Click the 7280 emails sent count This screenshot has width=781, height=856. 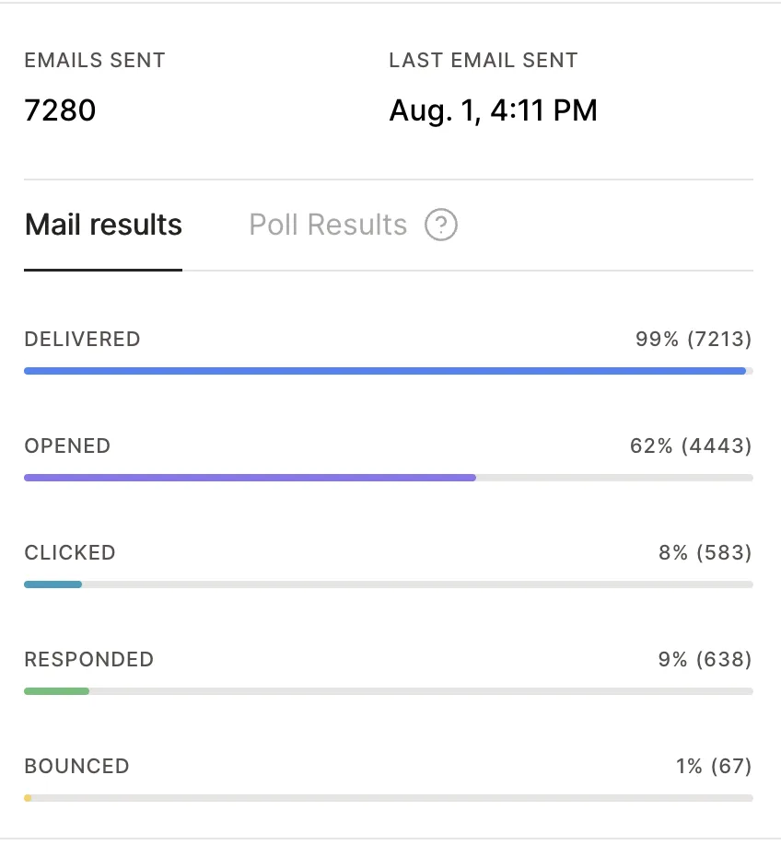click(60, 110)
